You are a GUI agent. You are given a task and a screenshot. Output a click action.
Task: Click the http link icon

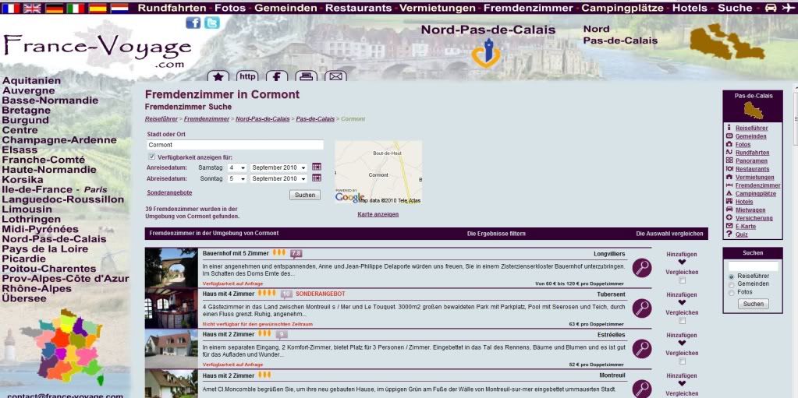pos(247,76)
